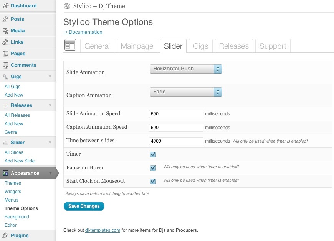Click the Stylico – Dj Theme site title

click(99, 6)
